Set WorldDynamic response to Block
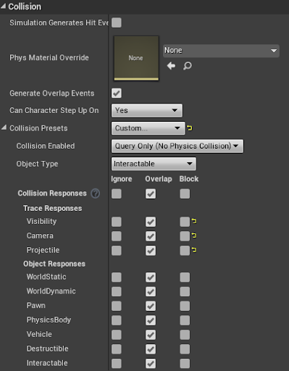Screen dimensions: 289x371 pos(185,291)
